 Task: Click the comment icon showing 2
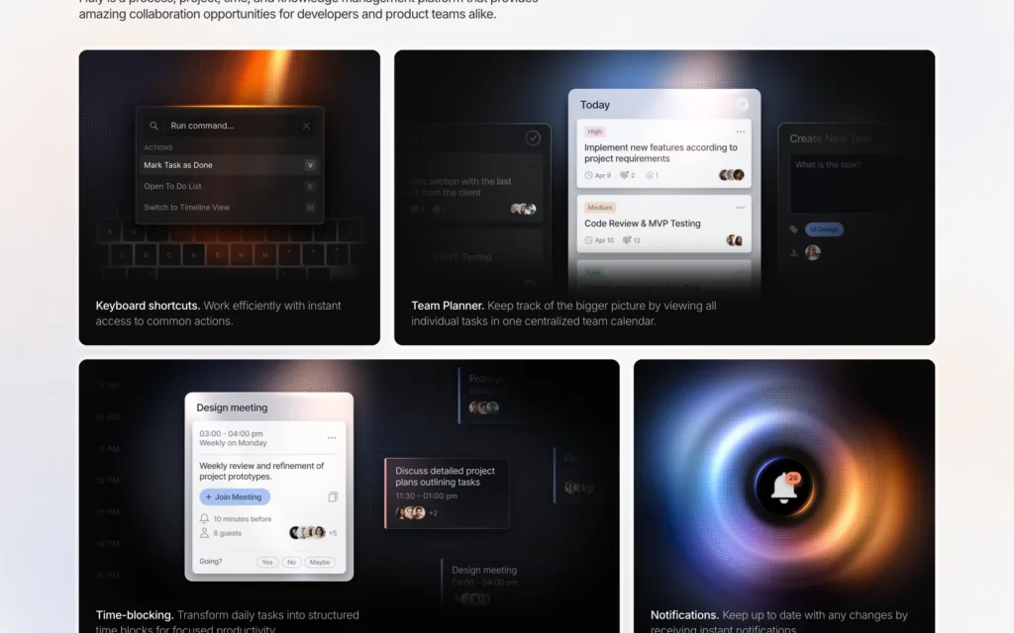tap(624, 175)
